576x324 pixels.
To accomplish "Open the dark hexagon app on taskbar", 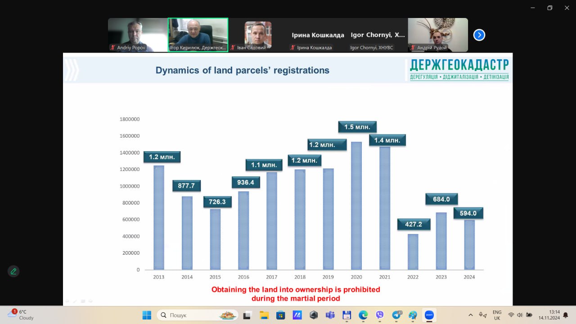I will click(x=314, y=315).
